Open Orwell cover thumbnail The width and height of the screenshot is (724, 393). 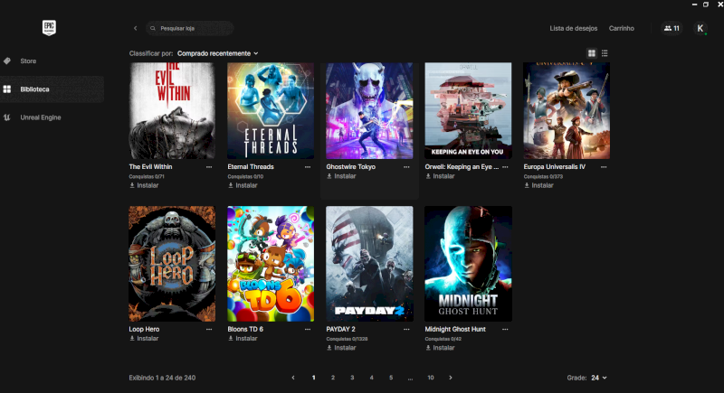[x=468, y=110]
